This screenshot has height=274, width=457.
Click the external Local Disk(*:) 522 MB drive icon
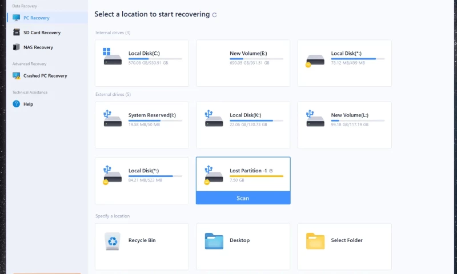pos(112,175)
